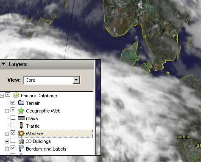This screenshot has height=162, width=201.
Task: Expand the 3D Buildings node
Action: [x=7, y=141]
